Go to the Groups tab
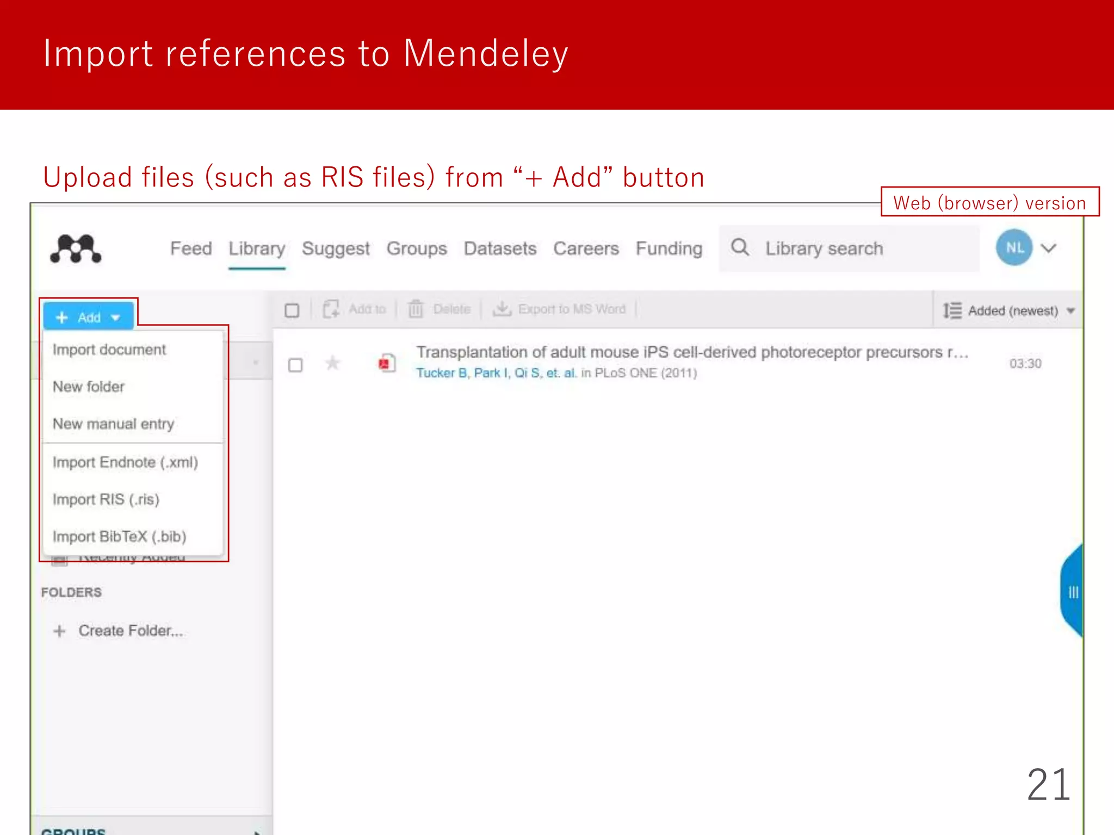The image size is (1114, 835). point(417,249)
